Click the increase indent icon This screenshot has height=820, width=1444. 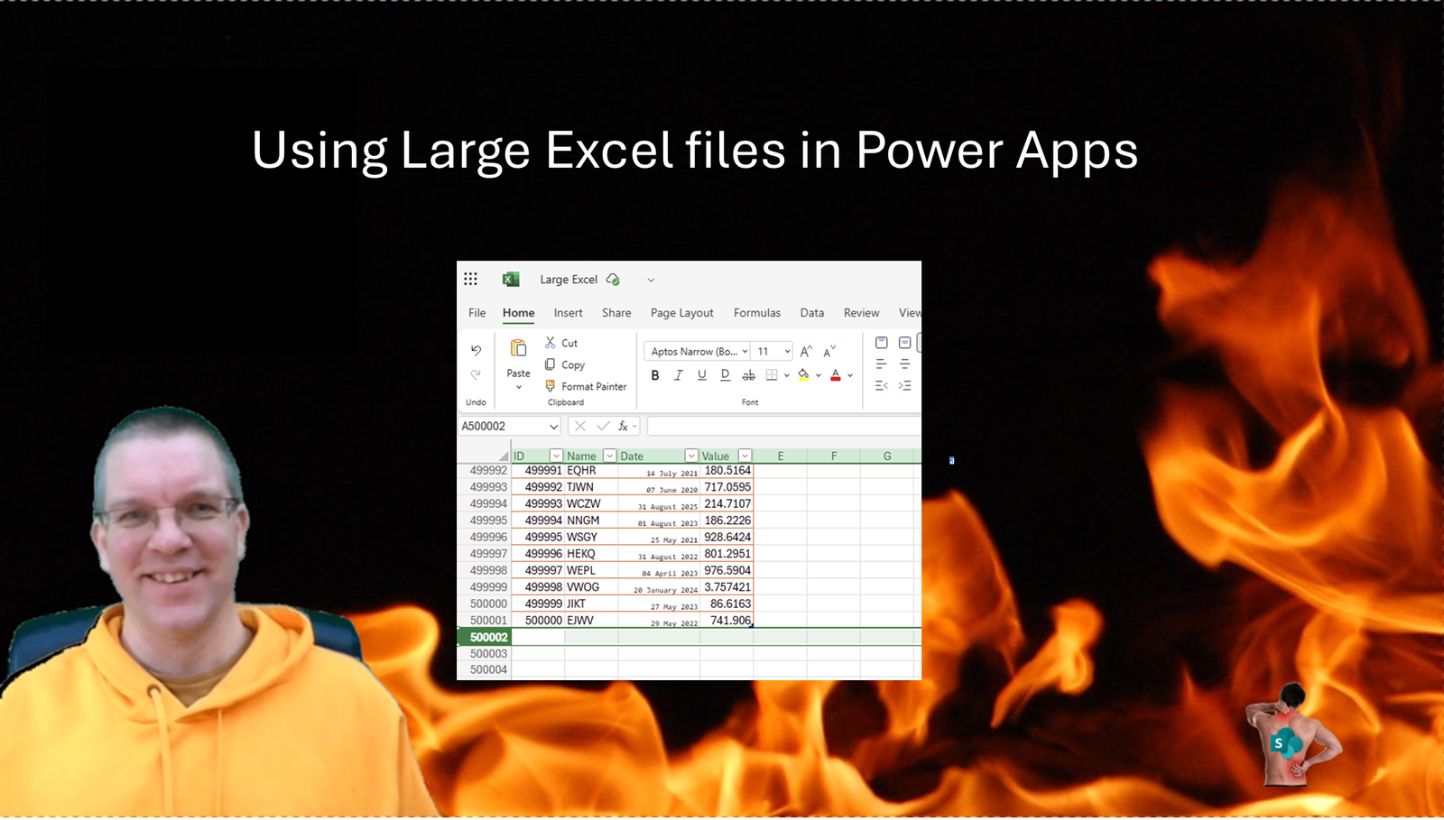click(904, 386)
